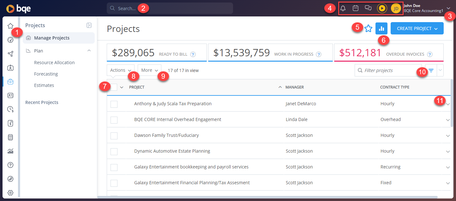456x201 pixels.
Task: Click the filter funnel icon
Action: pyautogui.click(x=431, y=70)
